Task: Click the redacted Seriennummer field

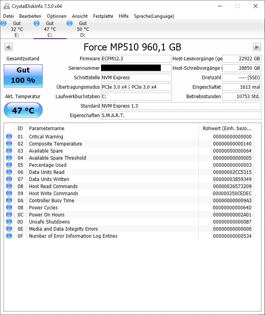Action: coord(136,68)
